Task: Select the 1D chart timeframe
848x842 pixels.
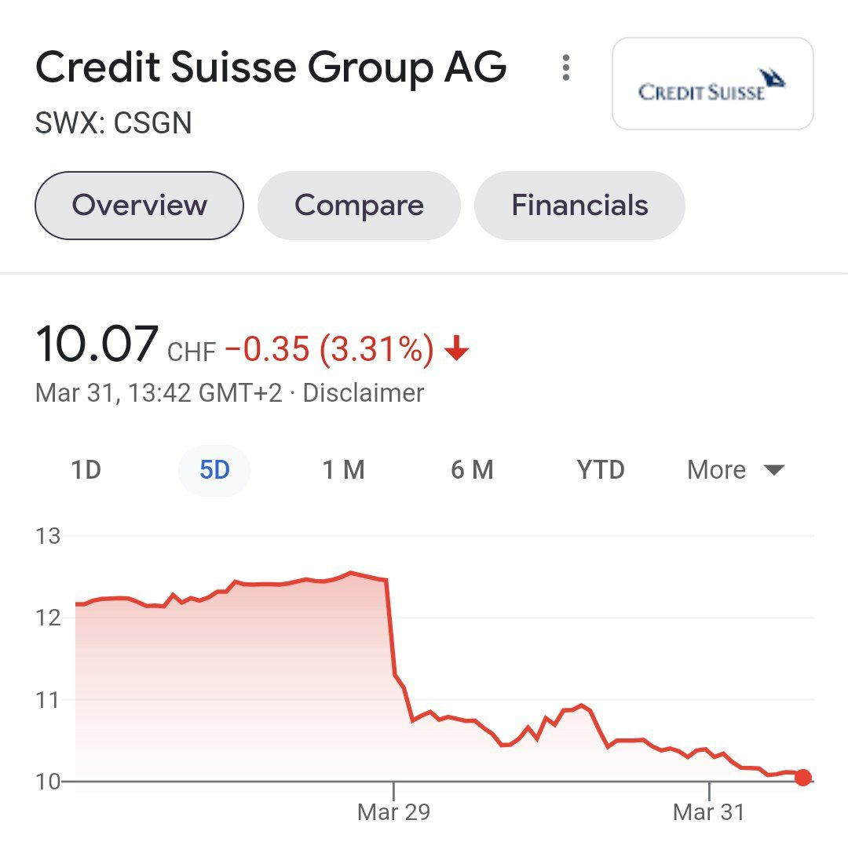Action: pos(86,469)
